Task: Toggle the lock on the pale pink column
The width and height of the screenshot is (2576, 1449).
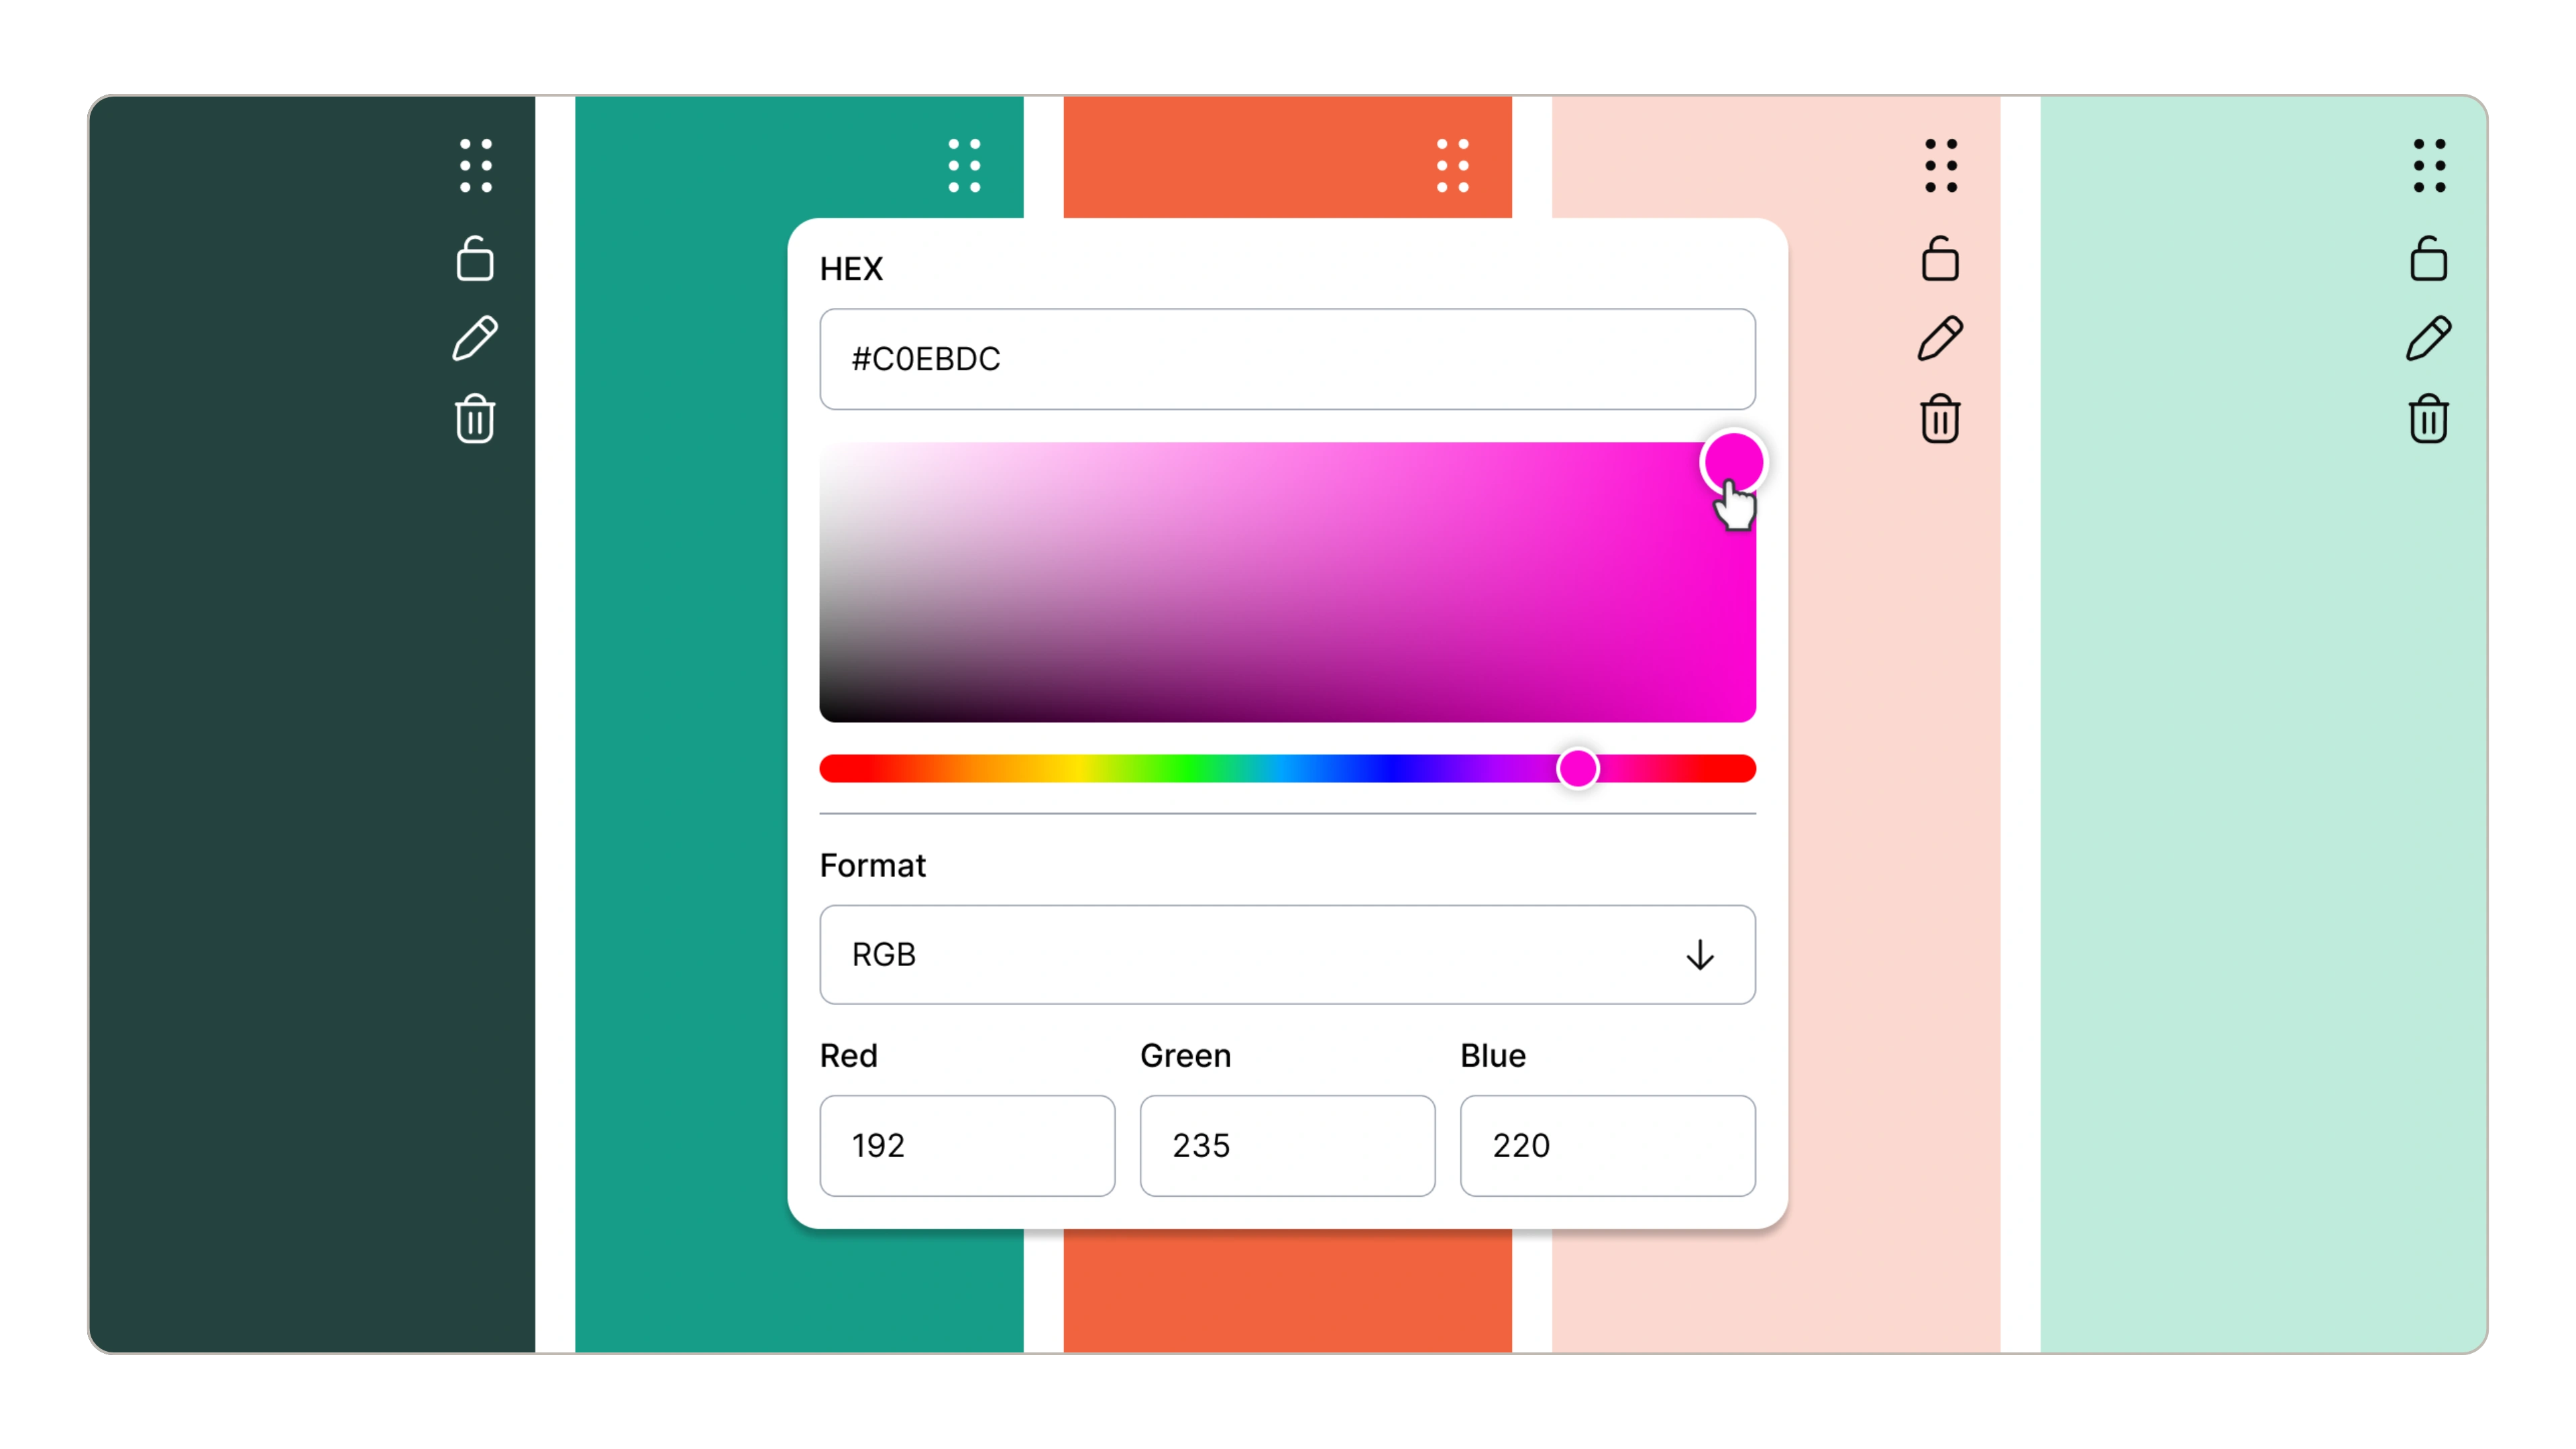Action: point(1940,258)
